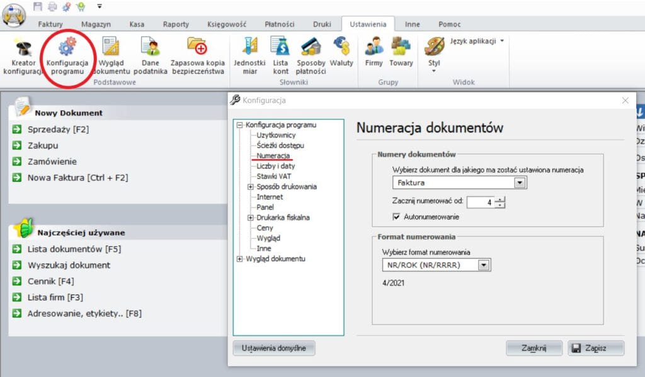Open the numbering format dropdown NR/ROK
Screen dimensions: 645x377
pyautogui.click(x=482, y=264)
